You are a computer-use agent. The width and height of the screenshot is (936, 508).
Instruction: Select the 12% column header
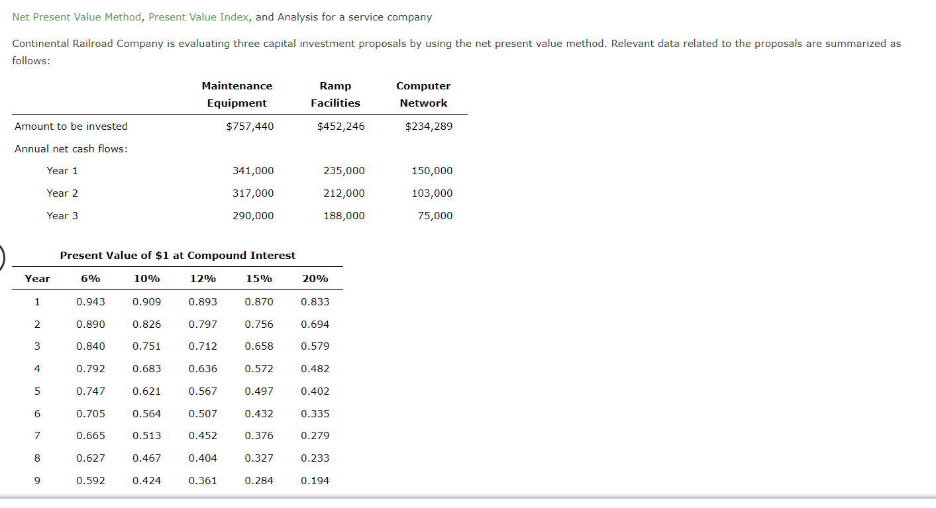(203, 279)
